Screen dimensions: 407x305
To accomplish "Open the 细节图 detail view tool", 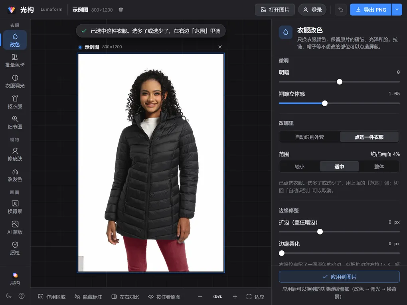I will click(x=15, y=122).
